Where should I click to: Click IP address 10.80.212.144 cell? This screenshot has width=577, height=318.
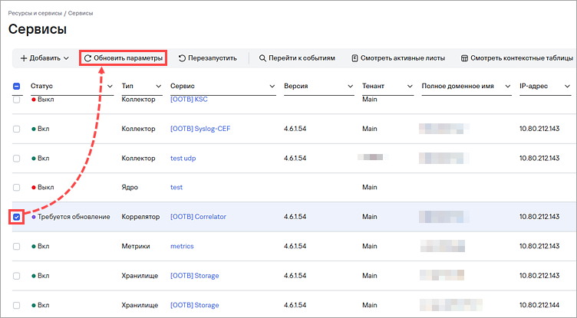pyautogui.click(x=539, y=305)
